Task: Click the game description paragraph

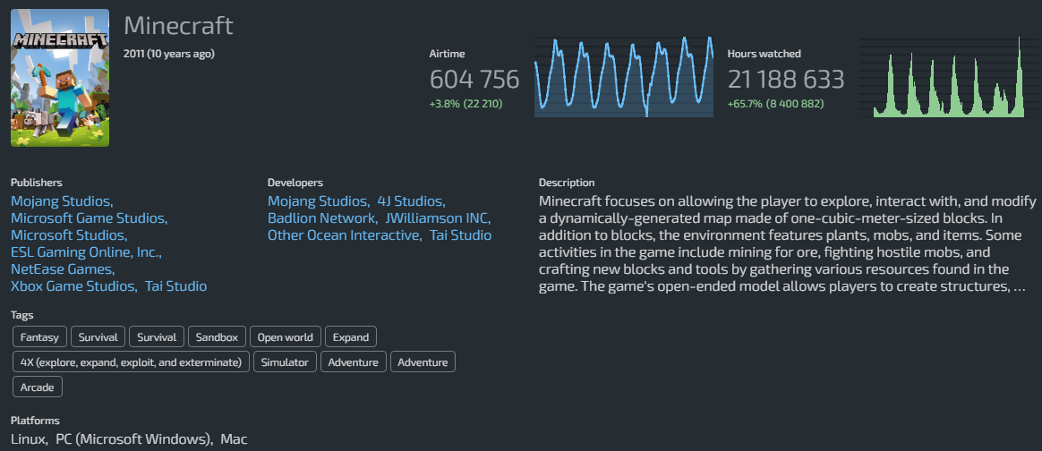Action: [x=788, y=243]
